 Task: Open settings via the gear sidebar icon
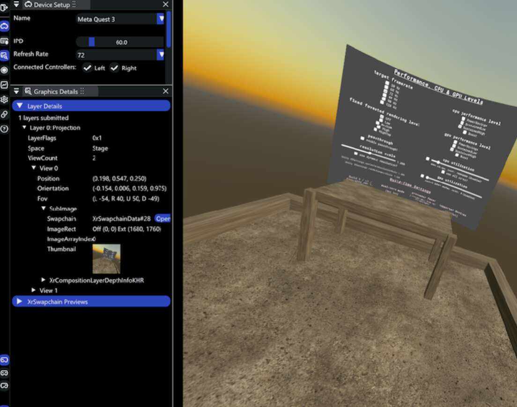pos(4,100)
